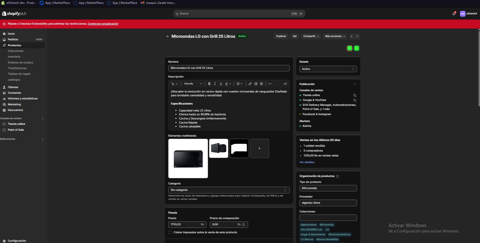Open Configuración settings
The image size is (480, 243).
[17, 241]
